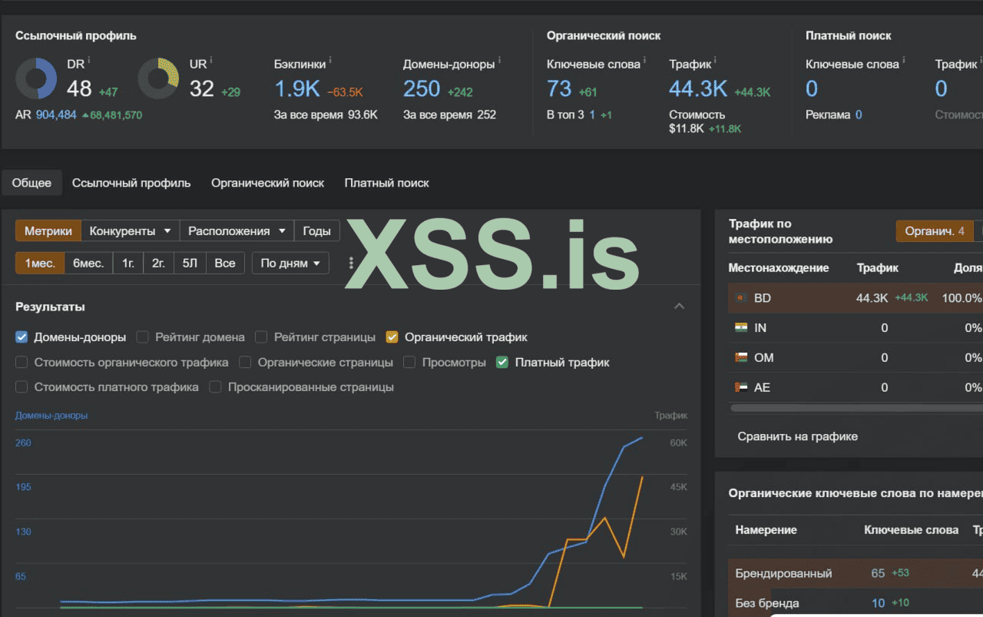
Task: Collapse the Результаты section chevron
Action: click(x=679, y=307)
